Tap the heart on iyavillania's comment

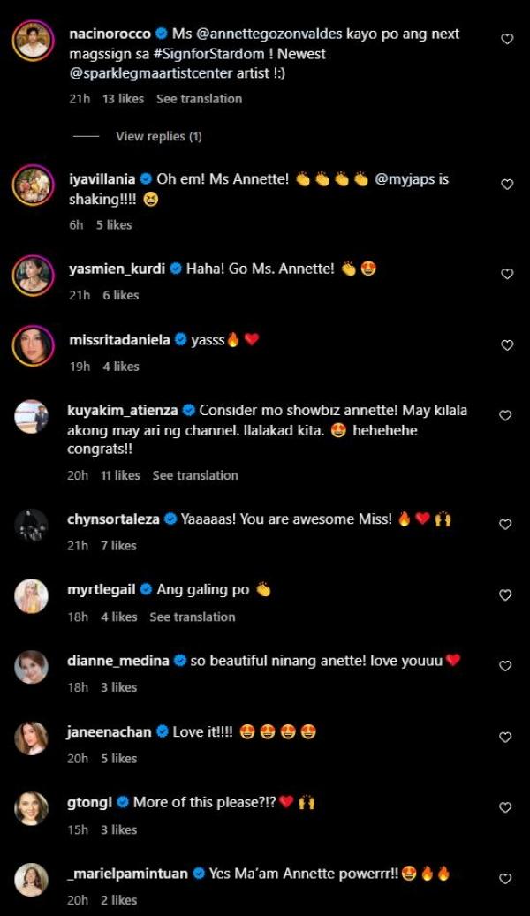coord(506,185)
